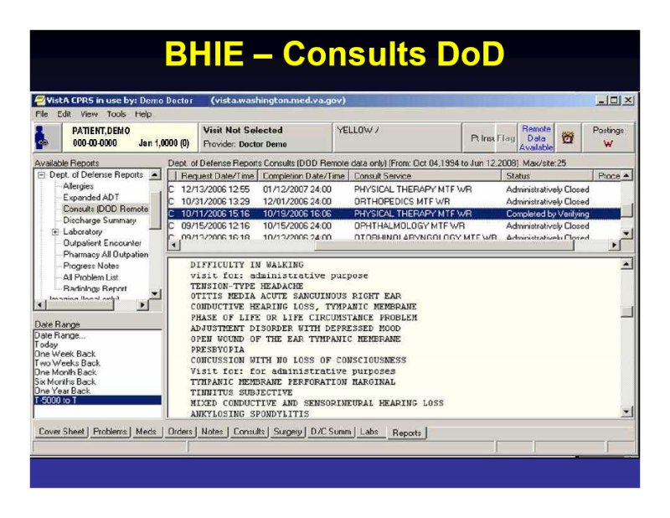This screenshot has width=670, height=518.
Task: Sort by Request Date/Time column header
Action: click(x=217, y=176)
